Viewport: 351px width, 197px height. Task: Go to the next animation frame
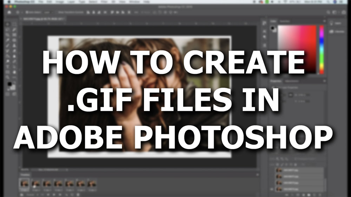coord(60,195)
